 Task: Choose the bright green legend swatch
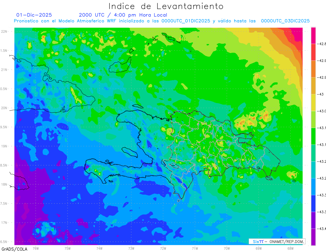[x=313, y=136]
